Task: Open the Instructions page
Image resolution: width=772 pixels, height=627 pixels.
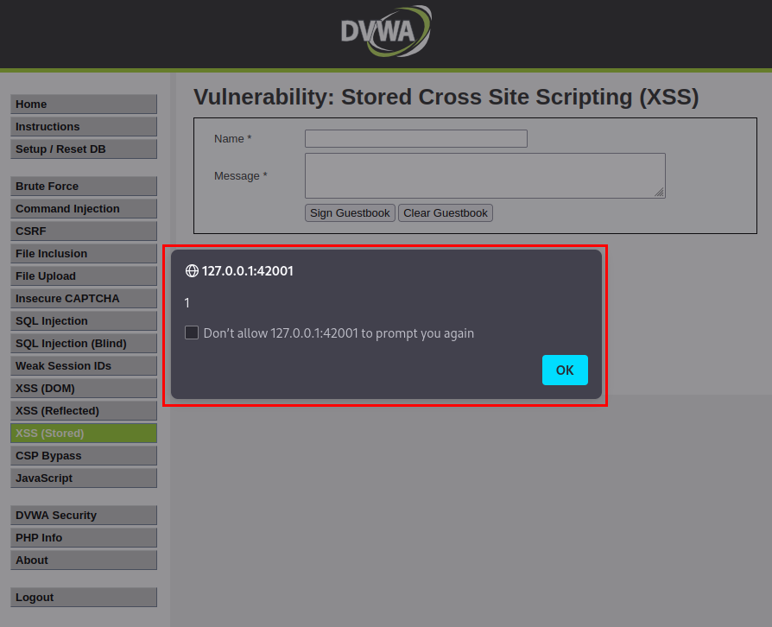Action: (84, 127)
